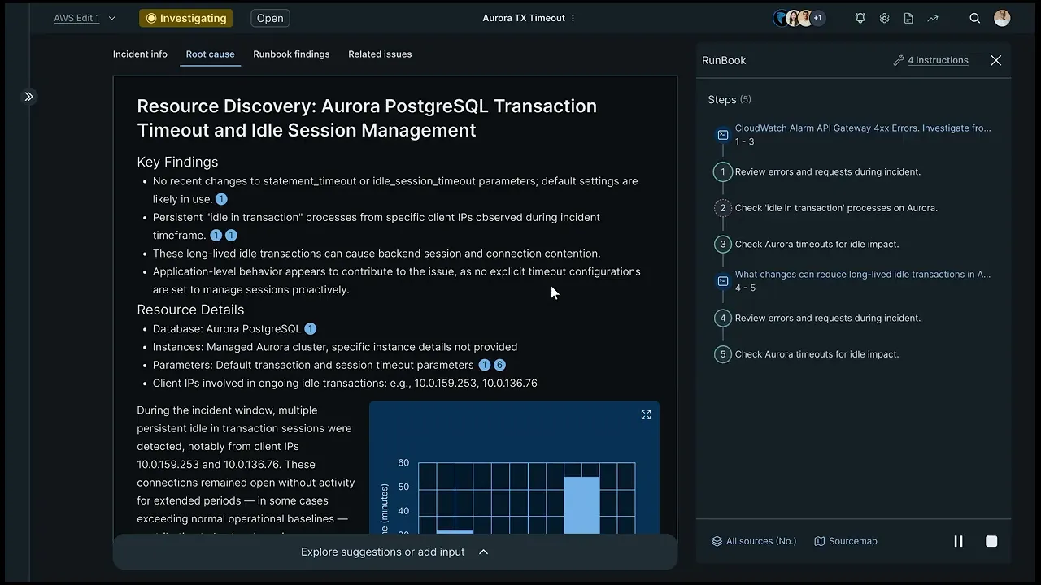The image size is (1041, 585).
Task: Select step 2 circle in RunBook
Action: point(722,208)
